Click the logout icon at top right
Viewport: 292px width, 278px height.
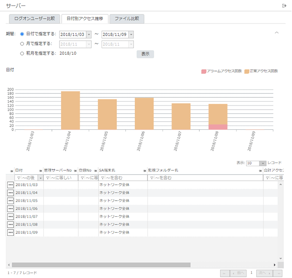click(284, 6)
